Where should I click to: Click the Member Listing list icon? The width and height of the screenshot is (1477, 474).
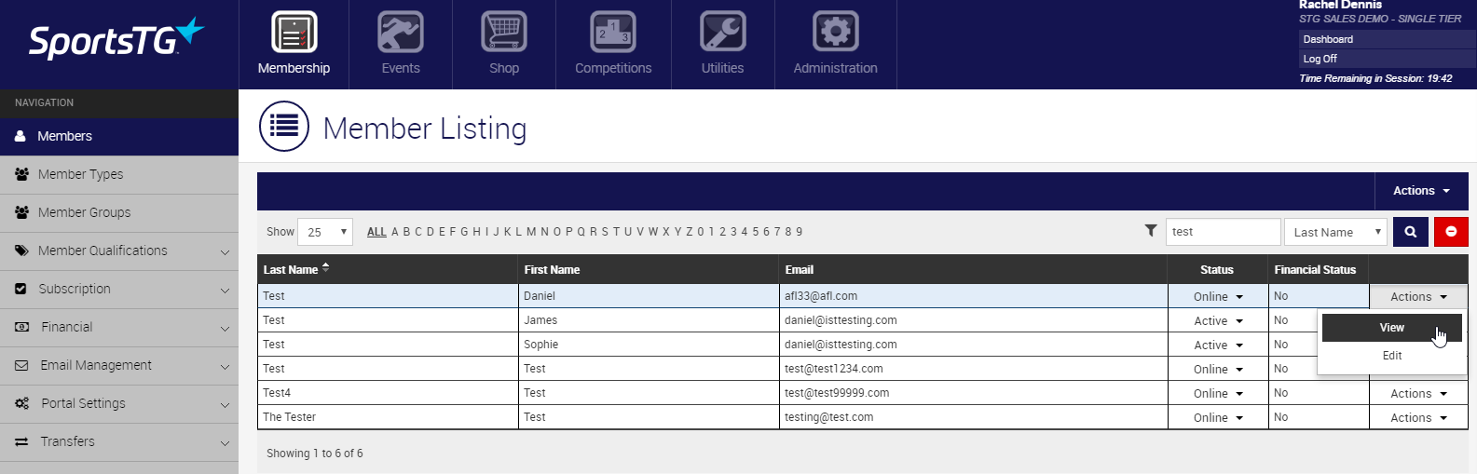coord(283,126)
